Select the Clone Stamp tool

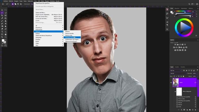6,21
